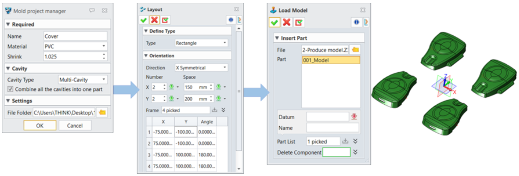
Task: Open the Type Rectangle dropdown
Action: (x=225, y=43)
